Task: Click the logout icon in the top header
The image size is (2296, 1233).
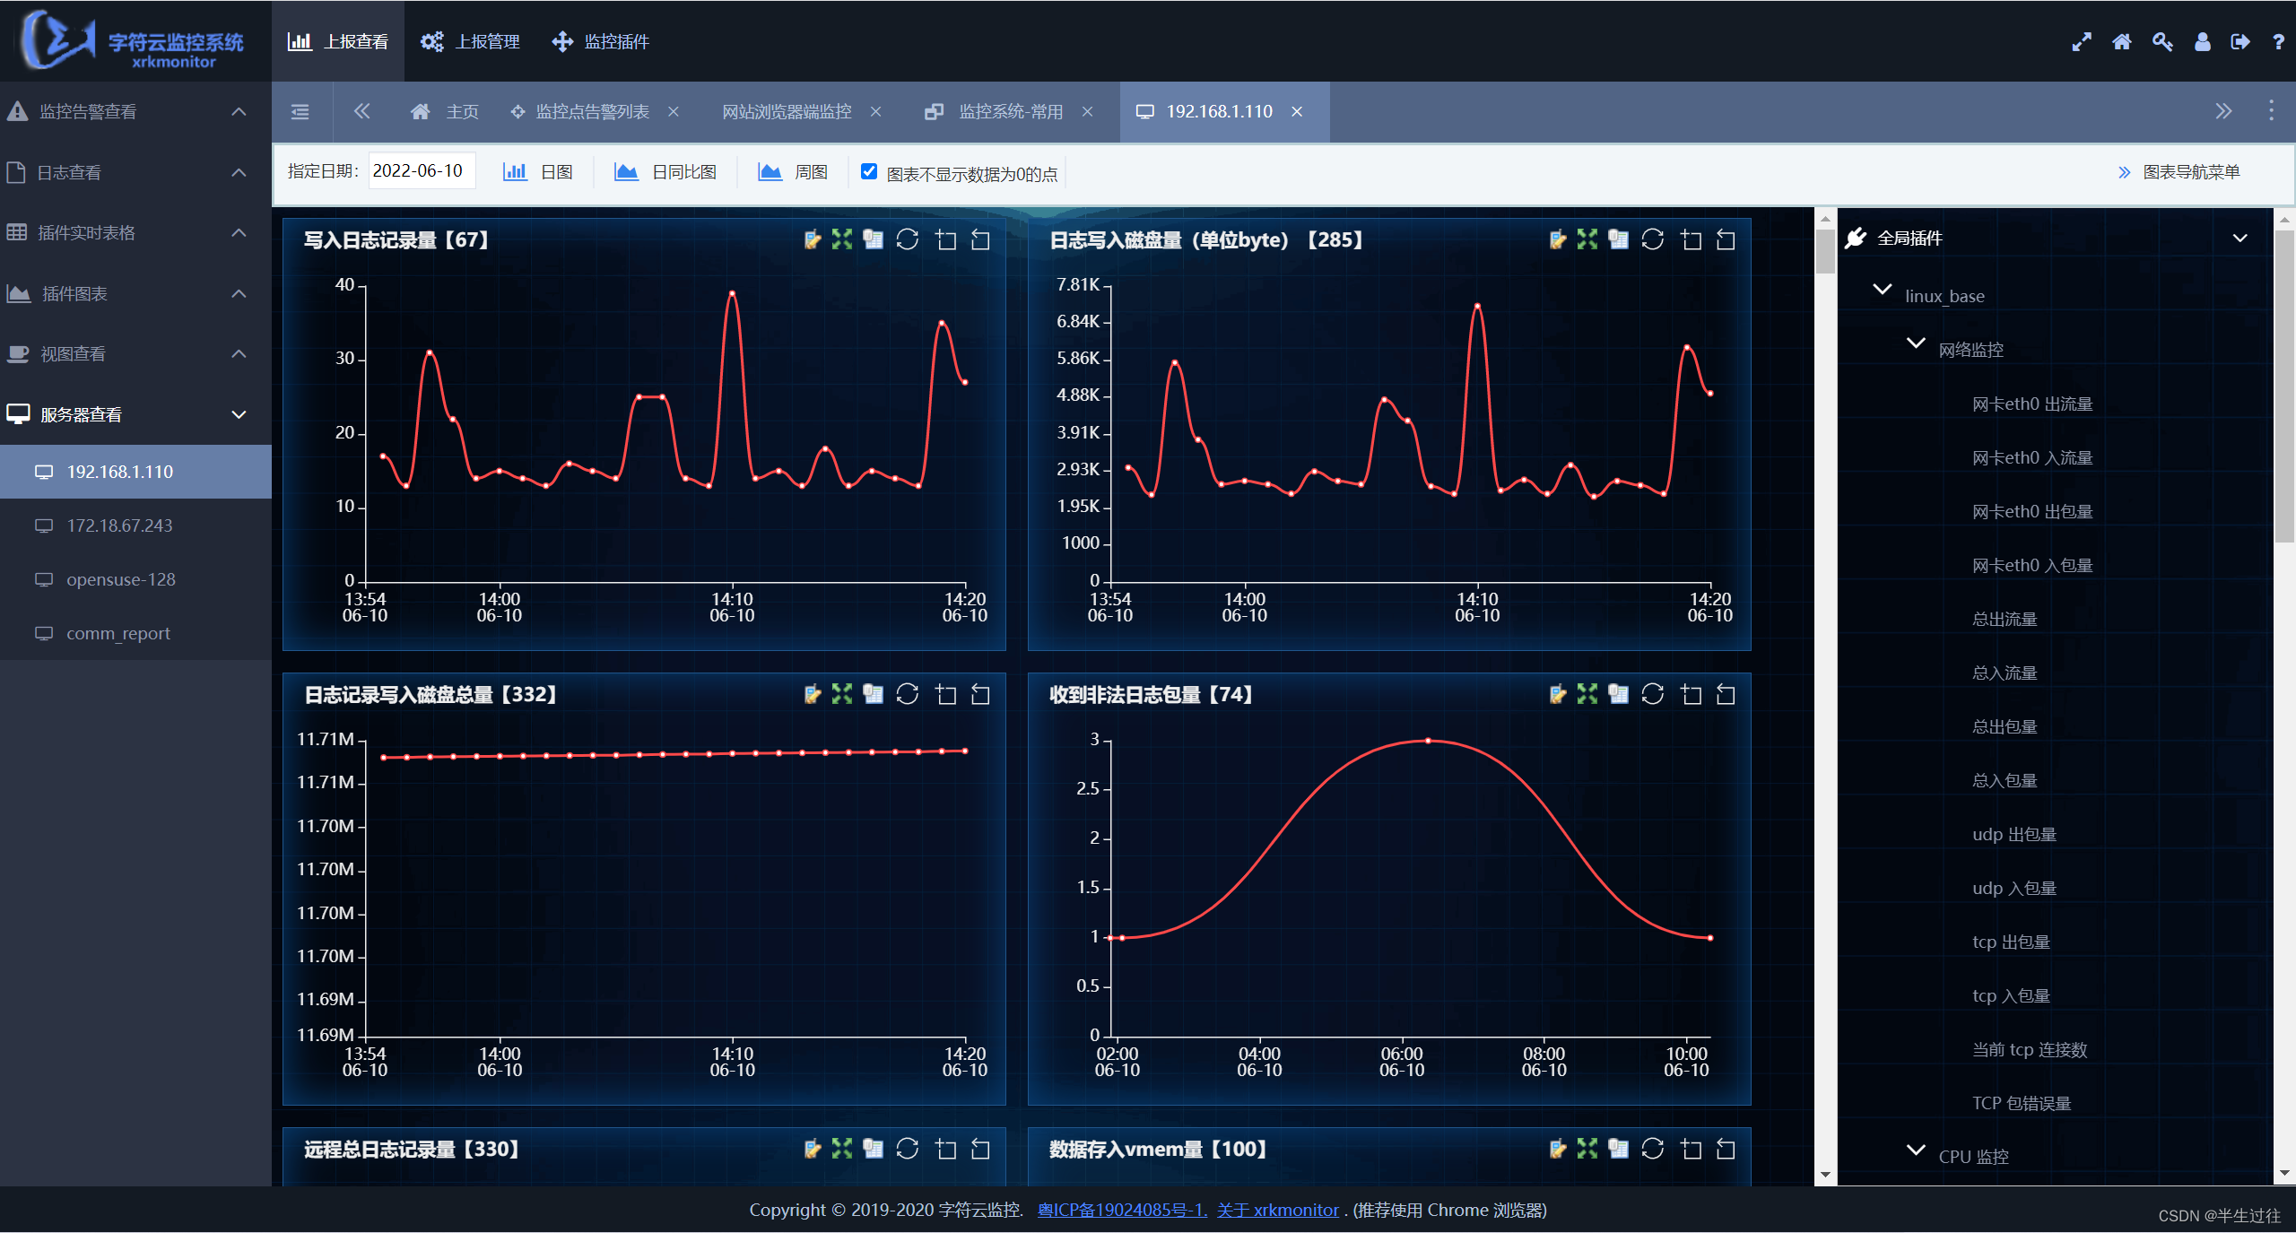Action: pyautogui.click(x=2239, y=42)
